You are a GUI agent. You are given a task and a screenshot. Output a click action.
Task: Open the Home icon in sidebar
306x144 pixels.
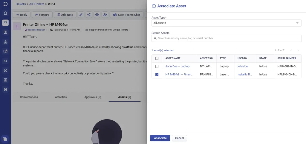pos(5,13)
